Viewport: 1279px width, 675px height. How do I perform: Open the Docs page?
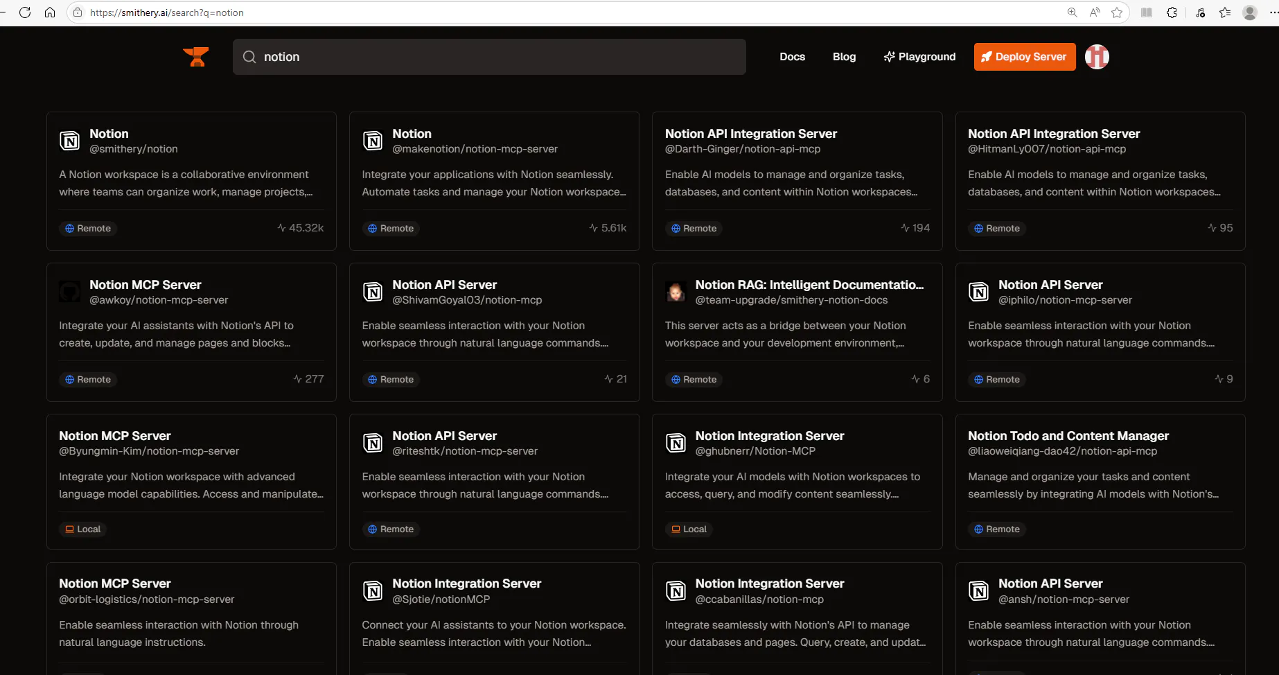[792, 57]
